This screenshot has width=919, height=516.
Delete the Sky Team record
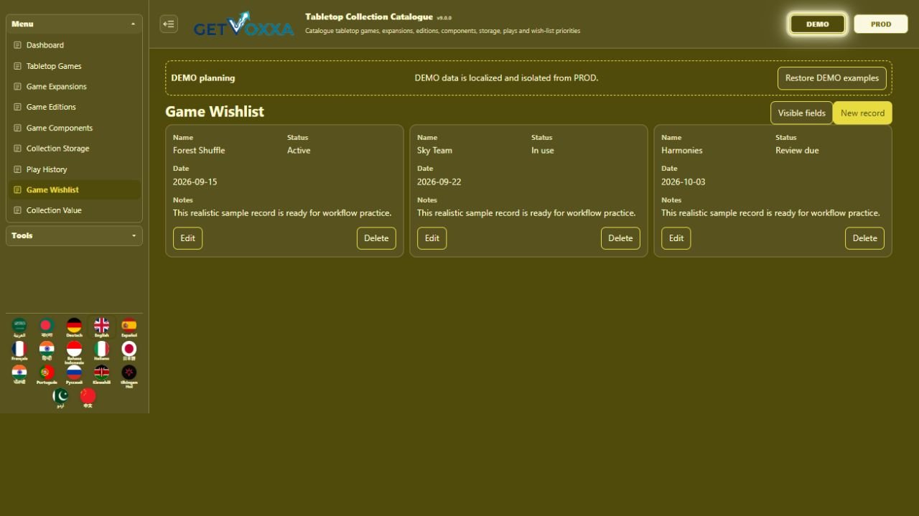pos(620,238)
